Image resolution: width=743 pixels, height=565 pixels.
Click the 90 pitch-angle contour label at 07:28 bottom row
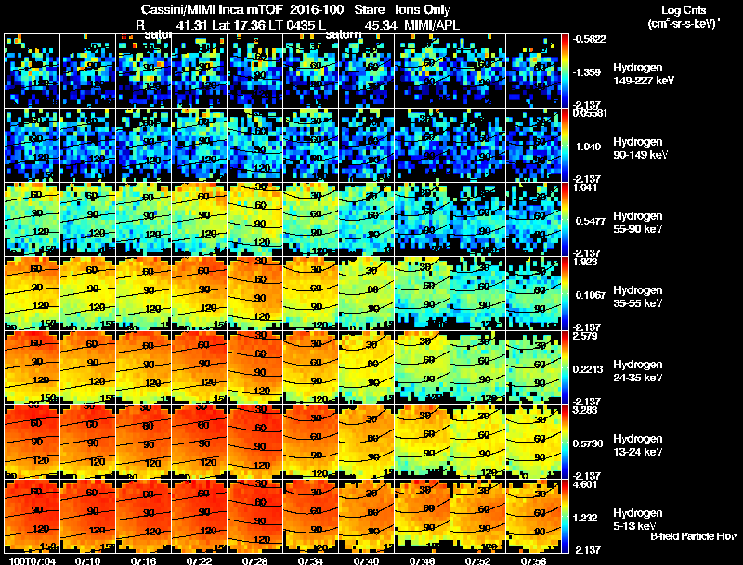(260, 520)
